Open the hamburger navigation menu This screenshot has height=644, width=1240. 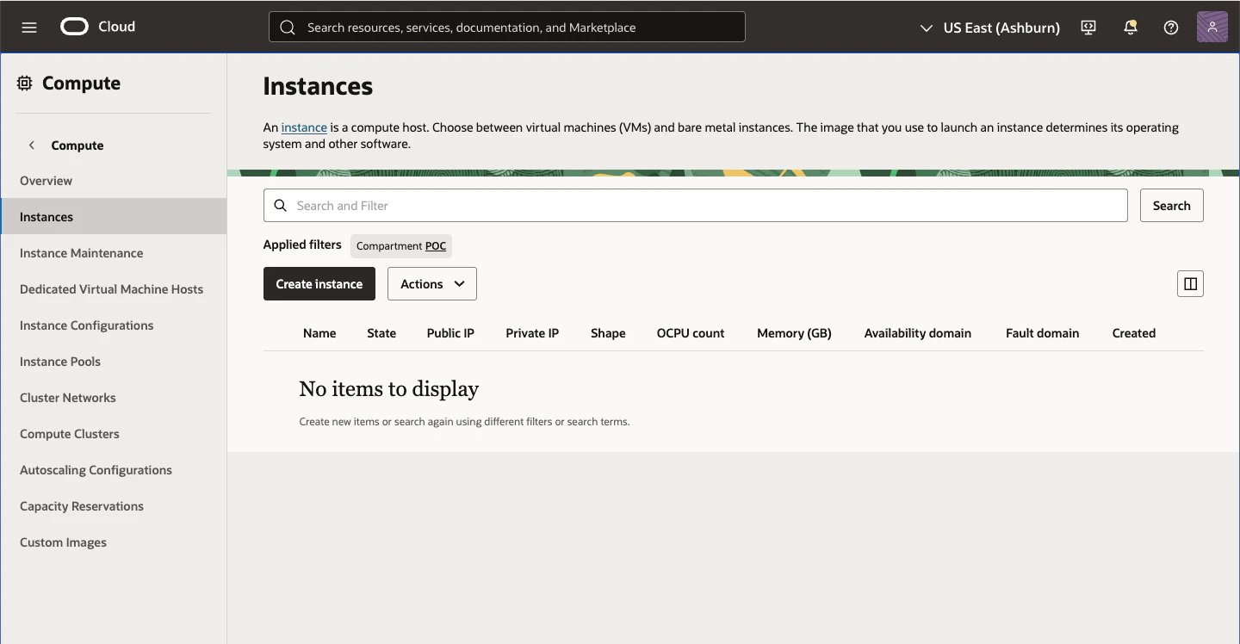[x=29, y=27]
